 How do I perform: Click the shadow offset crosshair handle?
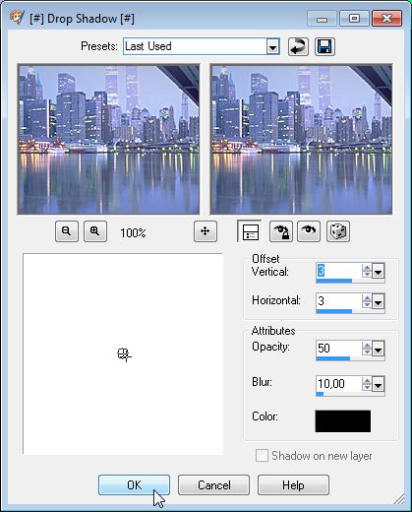coord(124,354)
